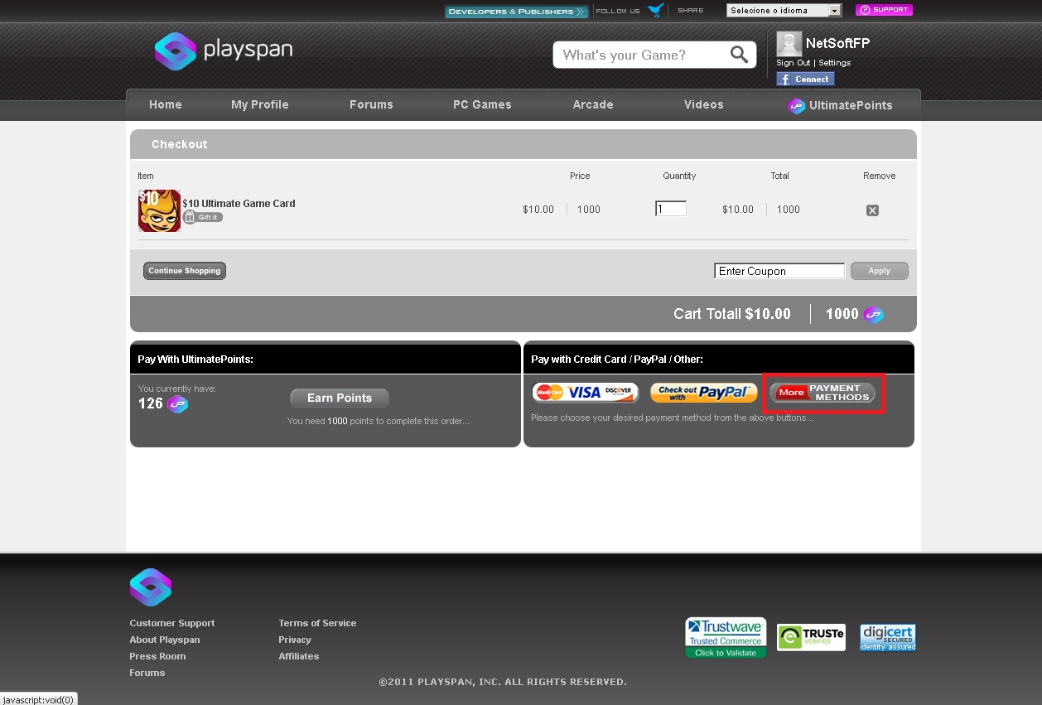Click the What's your Game search field
1042x705 pixels.
pyautogui.click(x=639, y=56)
